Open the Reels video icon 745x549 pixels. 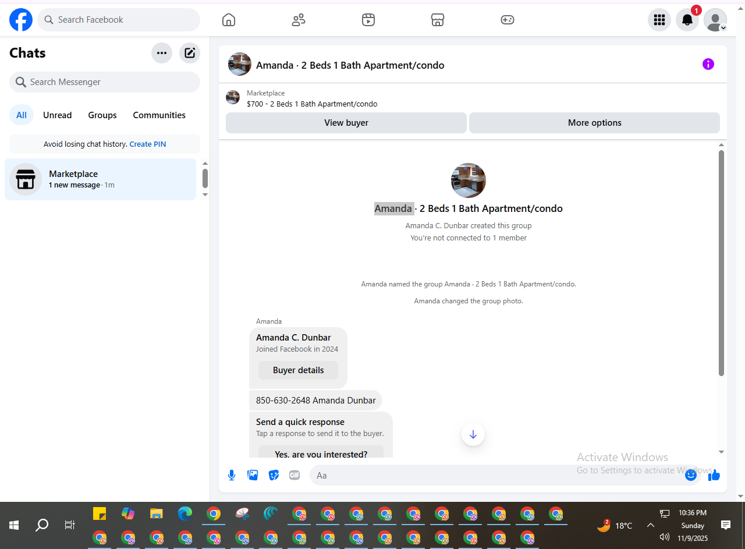tap(368, 20)
